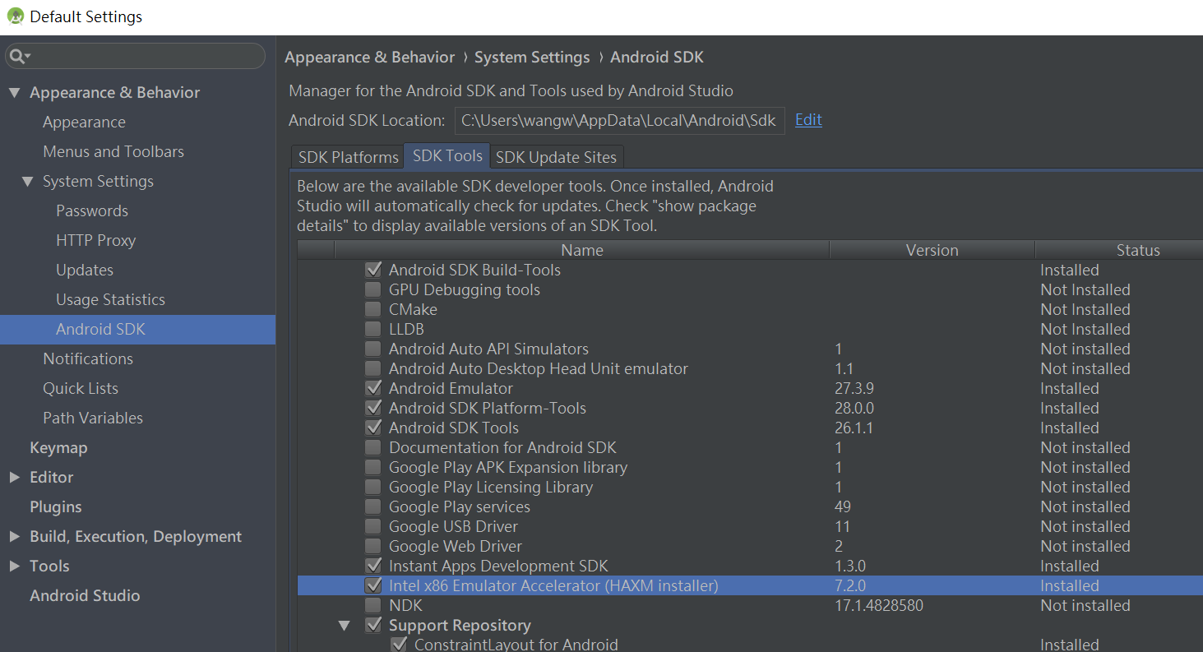Check the NDK checkbox
Screen dimensions: 1203x652
coord(373,605)
